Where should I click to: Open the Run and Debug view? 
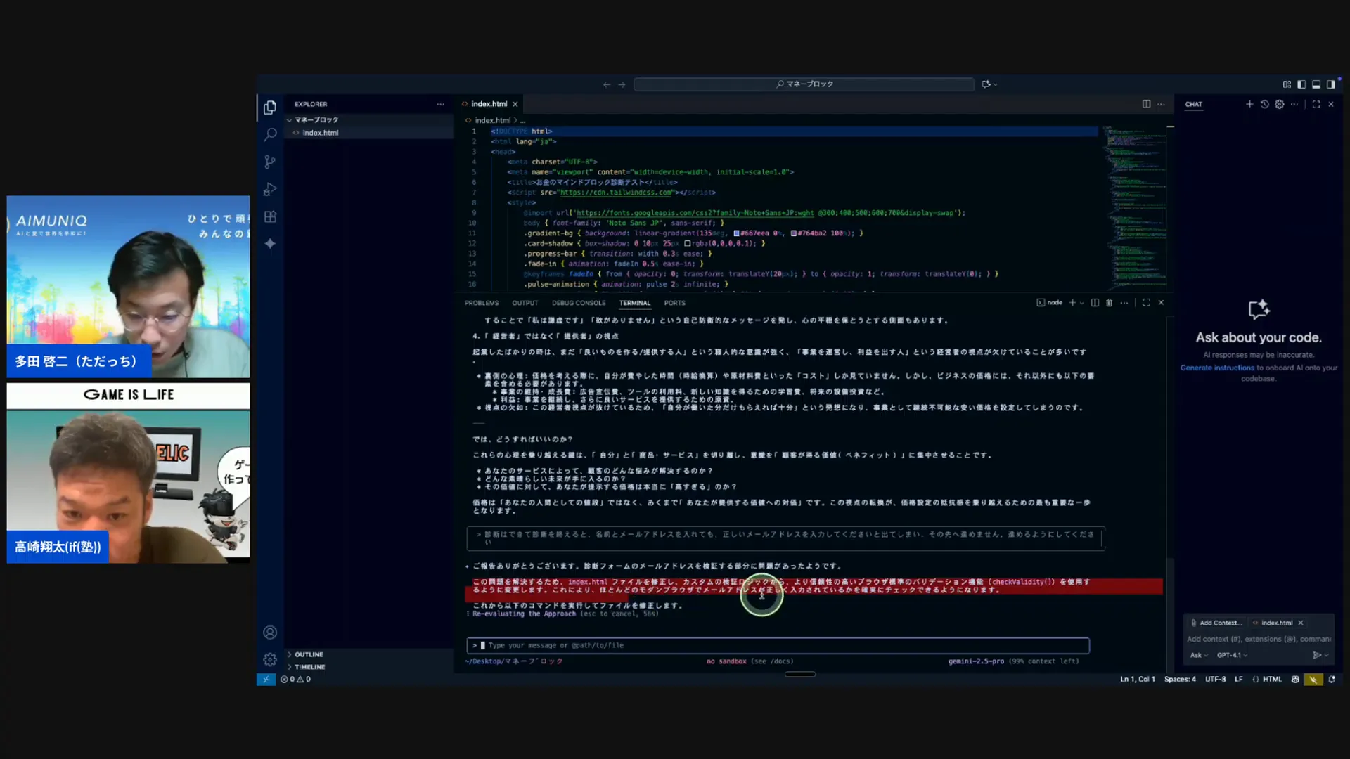[x=270, y=189]
